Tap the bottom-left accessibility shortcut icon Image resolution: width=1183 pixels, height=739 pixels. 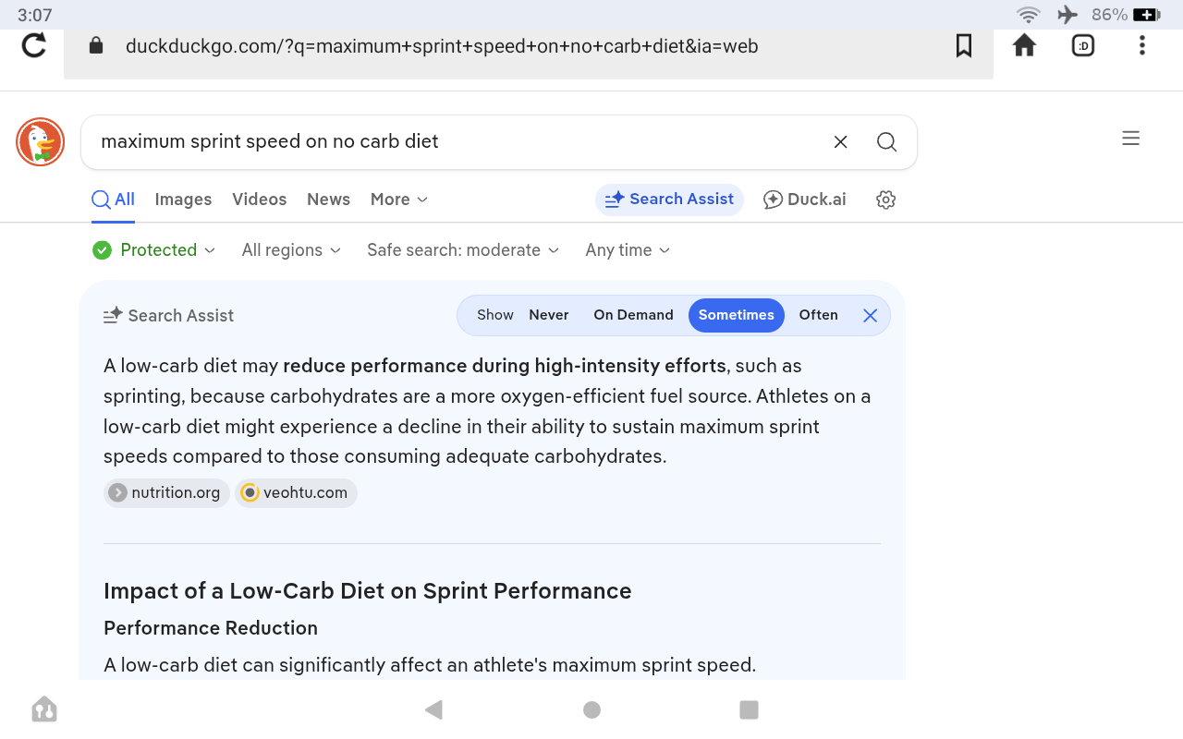click(x=44, y=709)
